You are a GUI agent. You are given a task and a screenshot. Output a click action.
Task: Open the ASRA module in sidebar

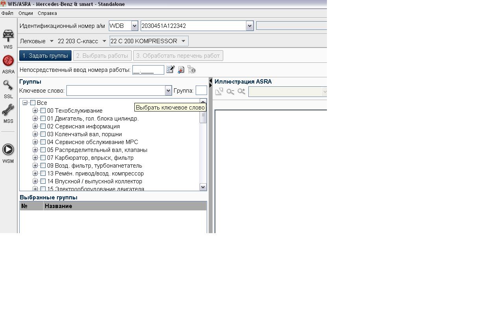pyautogui.click(x=8, y=64)
